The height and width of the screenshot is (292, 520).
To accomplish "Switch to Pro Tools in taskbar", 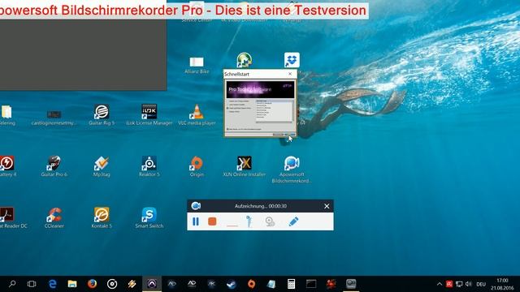I will (152, 284).
